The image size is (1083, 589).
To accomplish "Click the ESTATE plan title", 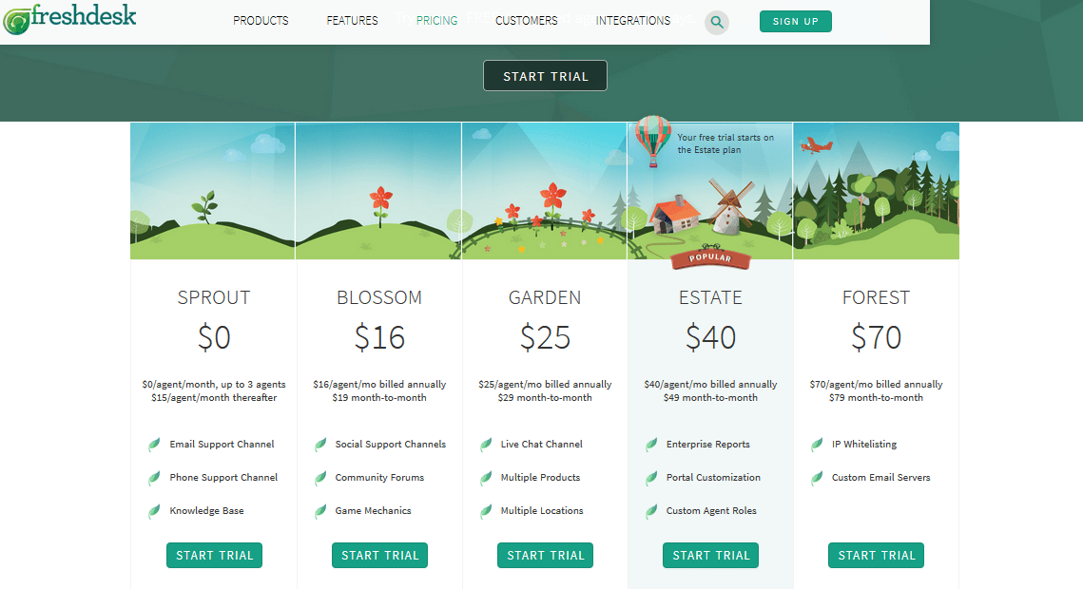I will click(710, 297).
